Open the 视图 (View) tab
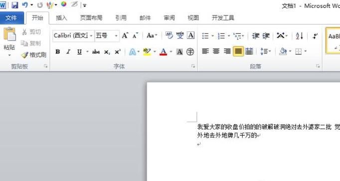 (x=193, y=18)
